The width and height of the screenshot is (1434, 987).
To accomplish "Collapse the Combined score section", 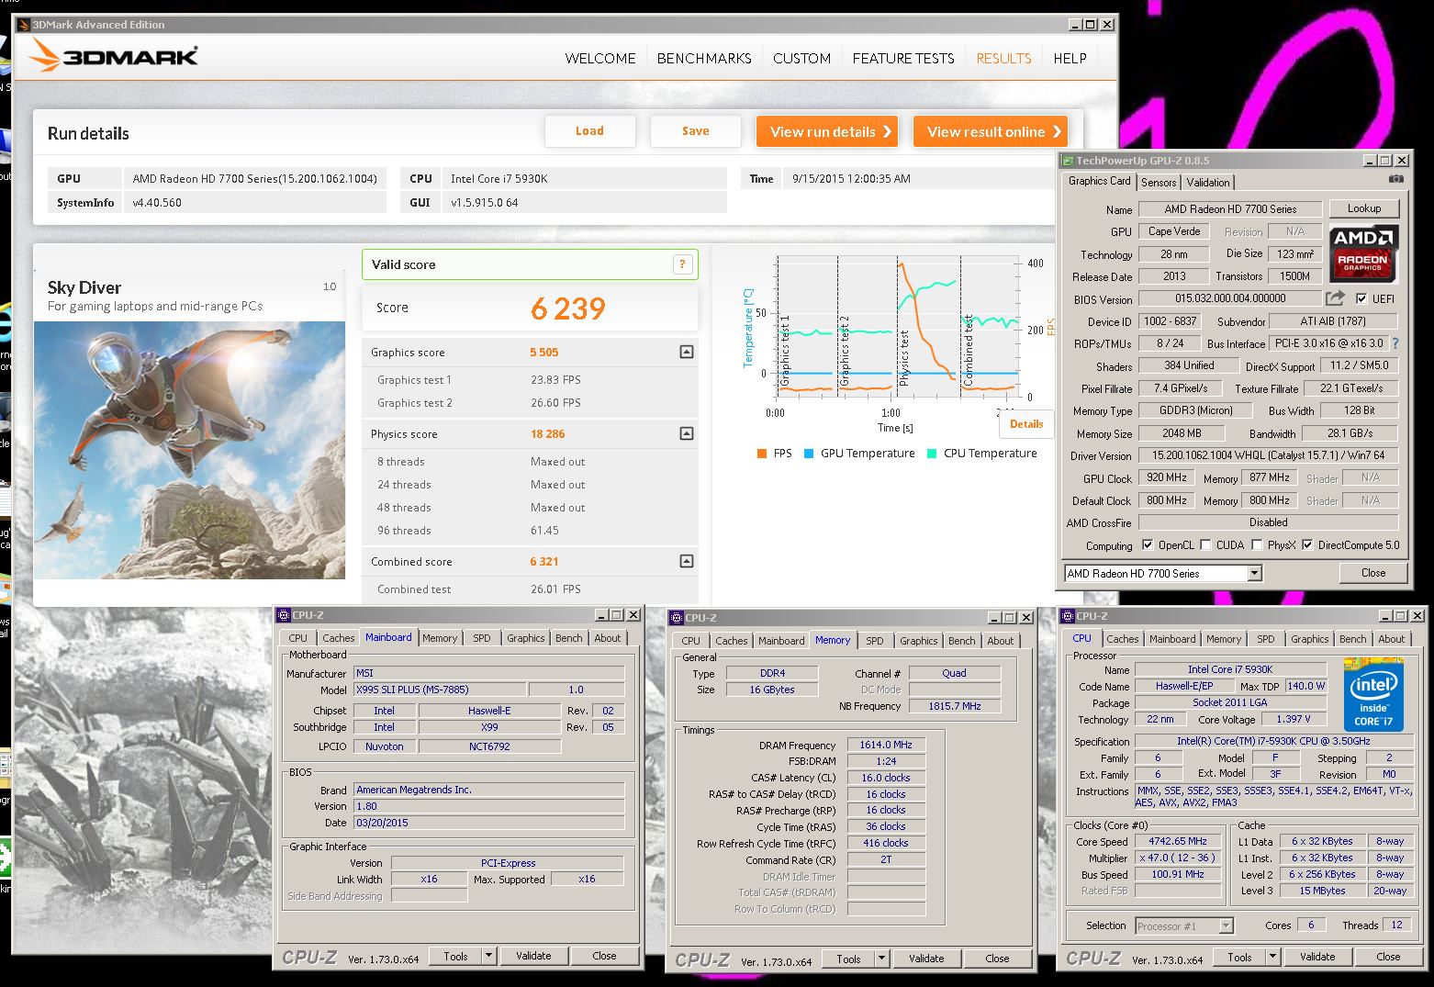I will point(686,561).
